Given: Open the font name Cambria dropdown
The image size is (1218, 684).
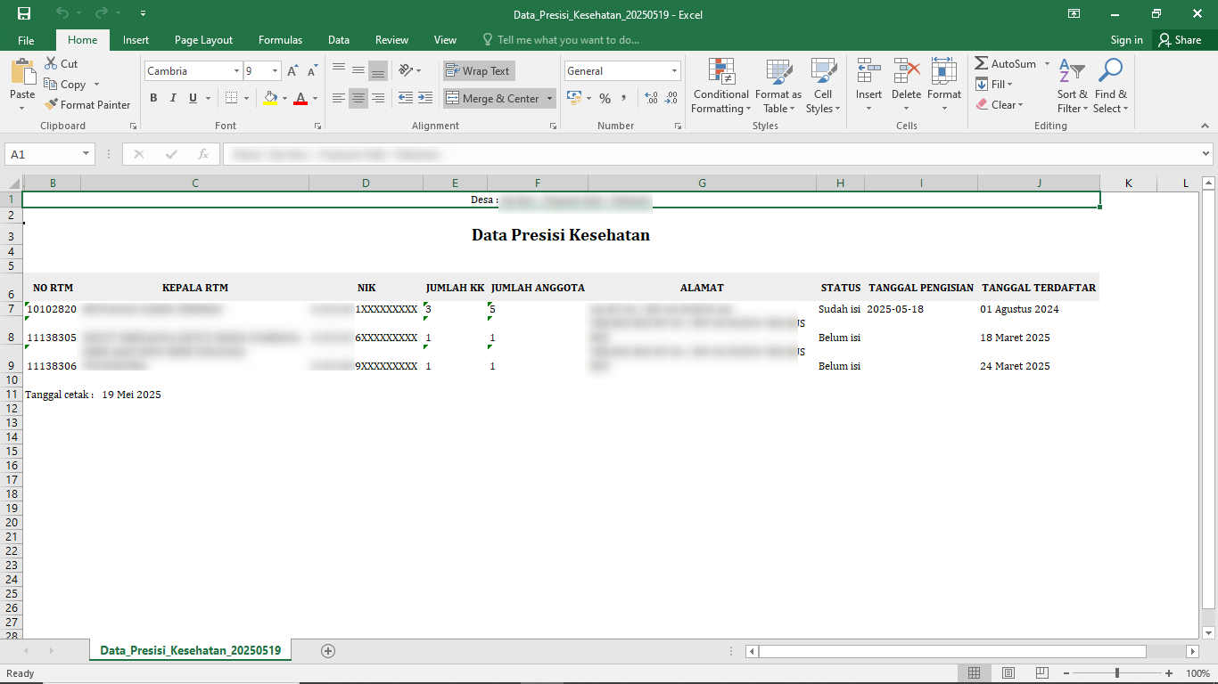Looking at the screenshot, I should pos(236,71).
